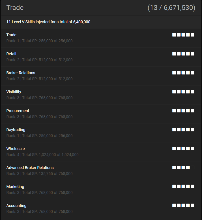Click the Visibility skill level indicator
202x220 pixels.
coord(183,92)
